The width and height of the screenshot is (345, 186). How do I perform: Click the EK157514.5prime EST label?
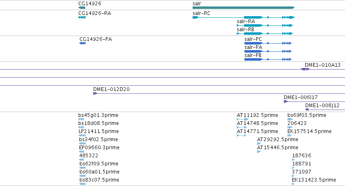[309, 131]
